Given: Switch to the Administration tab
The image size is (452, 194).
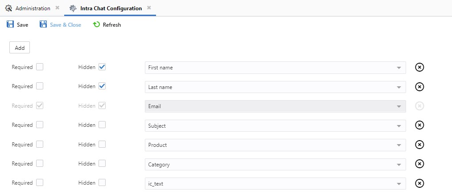Looking at the screenshot, I should point(33,8).
